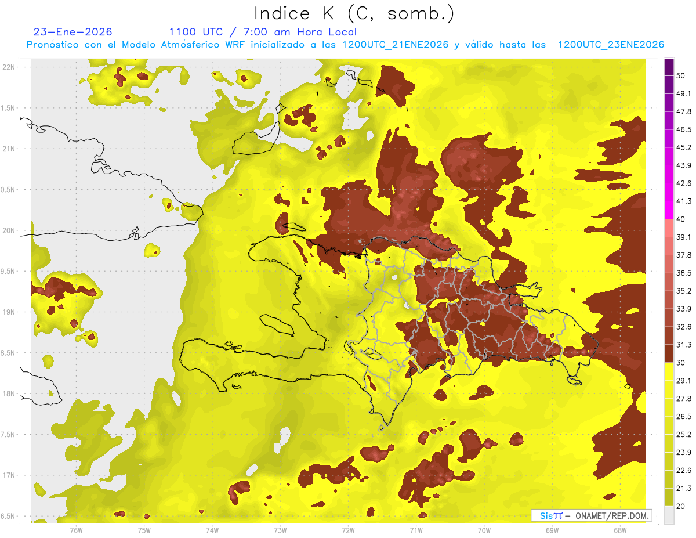This screenshot has width=696, height=538.
Task: Click the '33.9' color scale label
Action: (684, 309)
